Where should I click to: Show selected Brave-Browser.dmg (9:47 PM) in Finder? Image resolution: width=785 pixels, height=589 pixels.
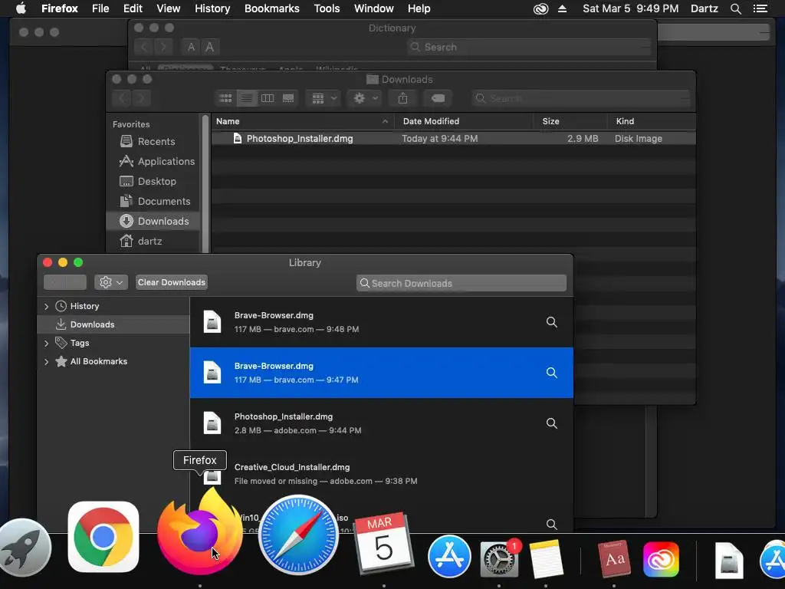coord(551,373)
